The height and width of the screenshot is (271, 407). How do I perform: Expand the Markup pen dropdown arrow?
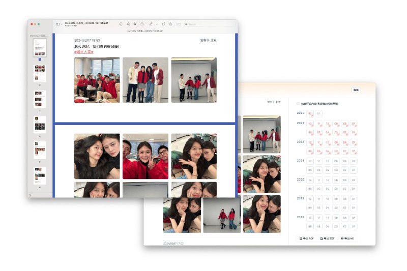tap(157, 24)
